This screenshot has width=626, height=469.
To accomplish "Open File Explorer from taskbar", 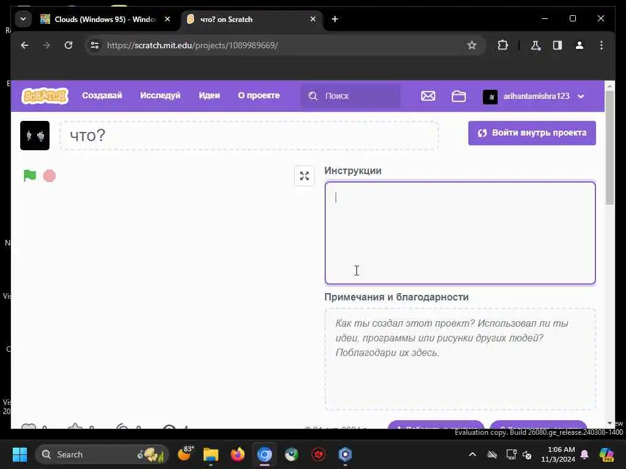I will pyautogui.click(x=211, y=454).
